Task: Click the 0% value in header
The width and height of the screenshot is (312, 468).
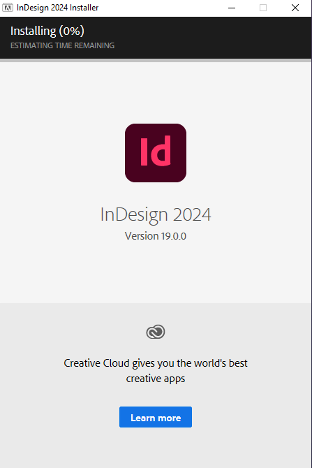Action: pyautogui.click(x=72, y=31)
